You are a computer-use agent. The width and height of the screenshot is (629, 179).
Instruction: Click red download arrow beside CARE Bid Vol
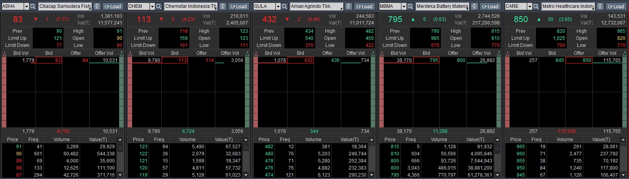click(508, 53)
